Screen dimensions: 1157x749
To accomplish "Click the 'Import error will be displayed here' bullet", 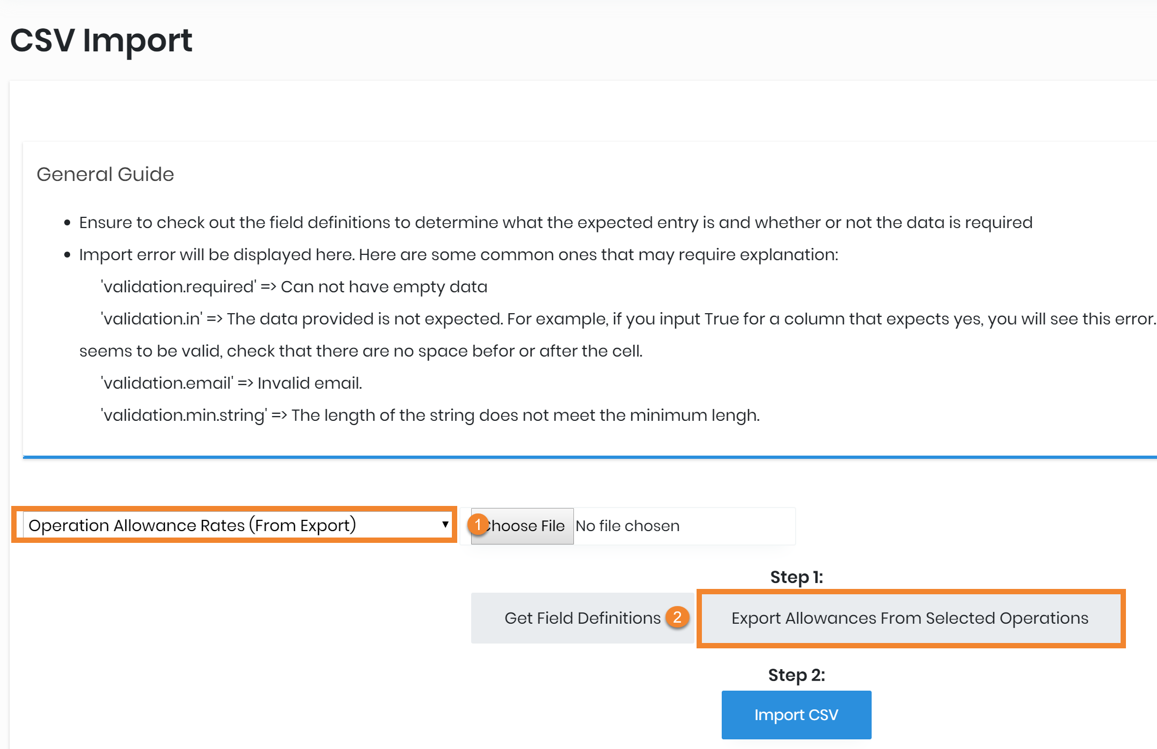I will coord(458,255).
